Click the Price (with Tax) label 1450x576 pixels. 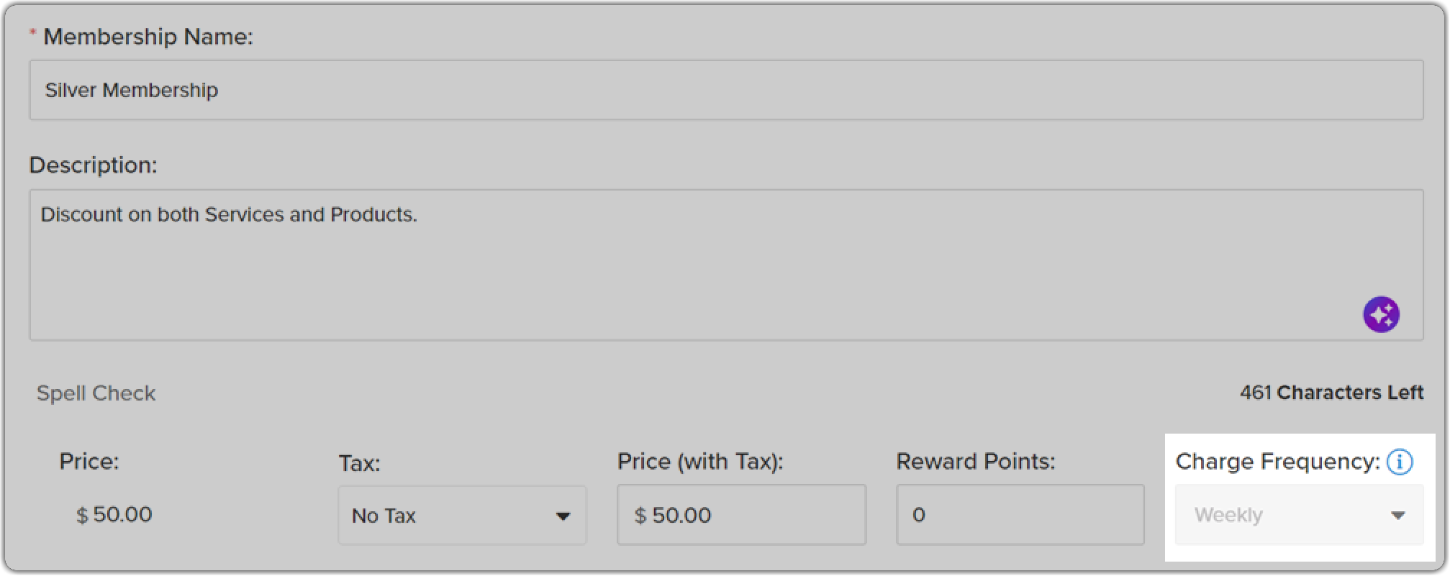[700, 462]
